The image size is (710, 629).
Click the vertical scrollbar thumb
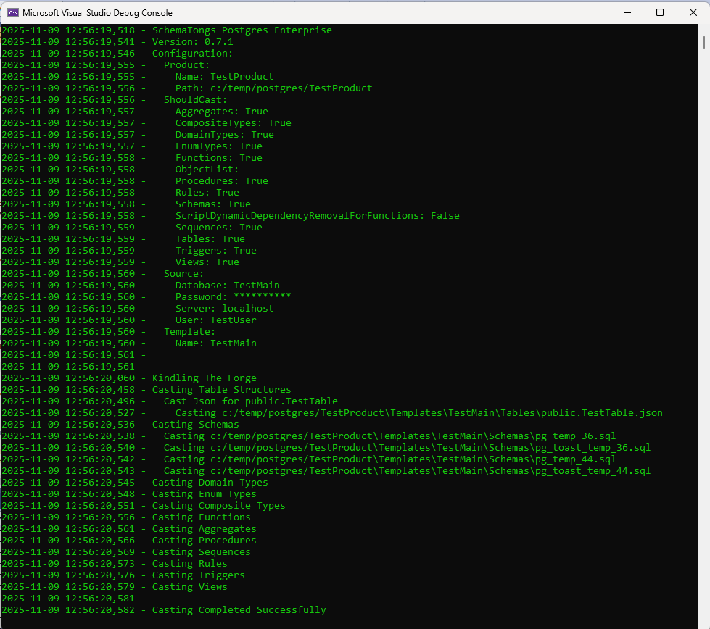pyautogui.click(x=704, y=43)
